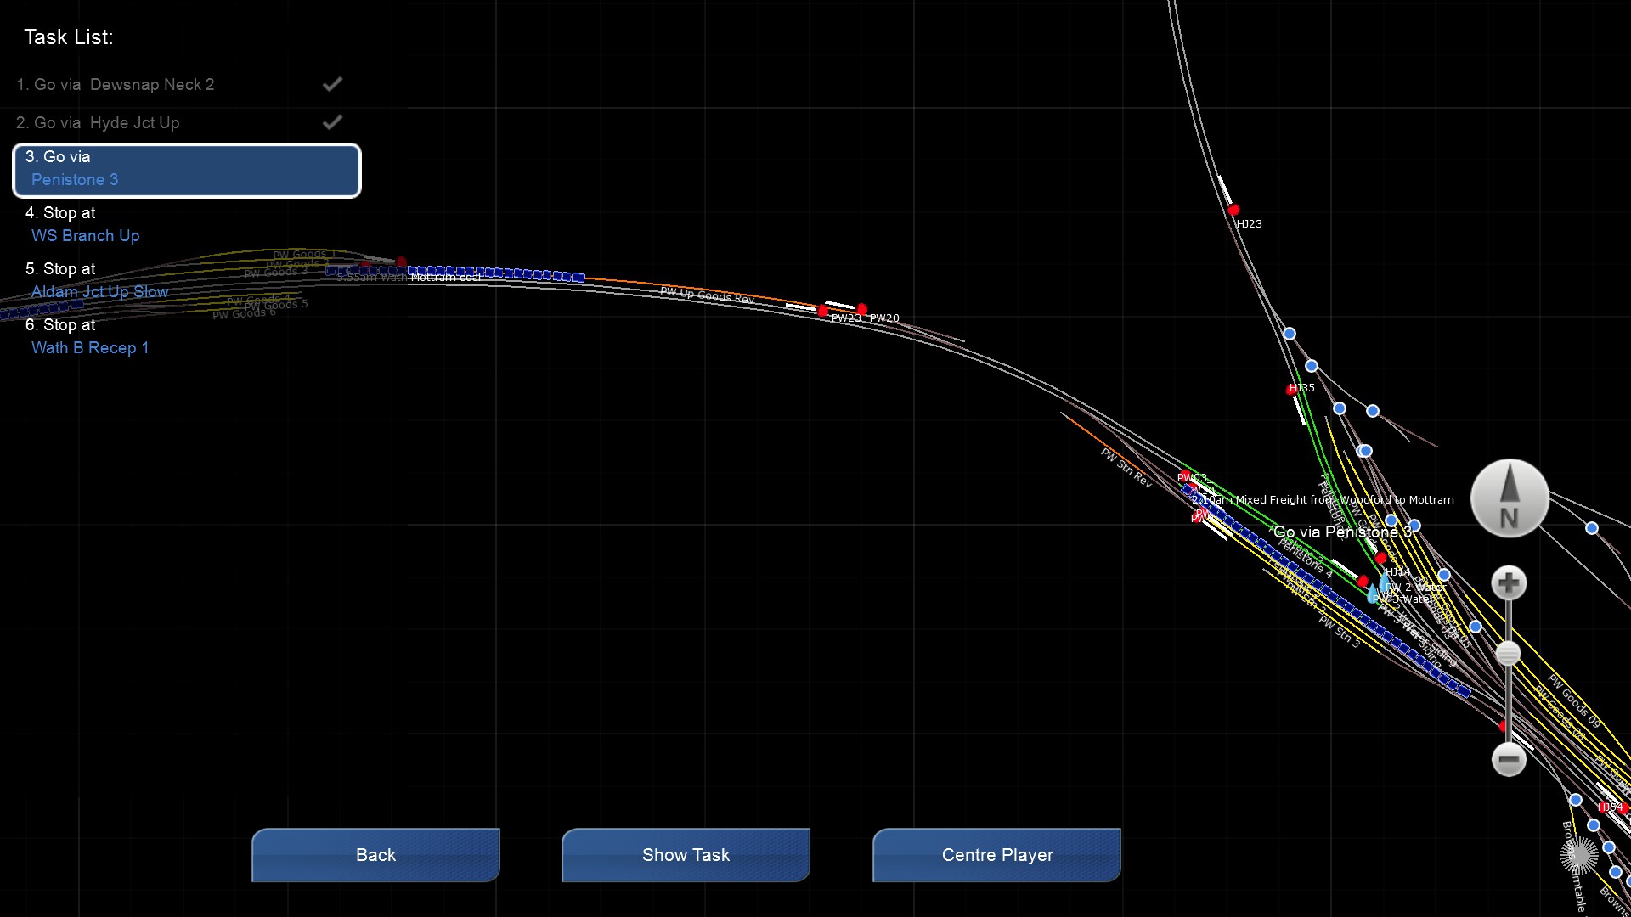Click checkmark beside Hyde Jct Up task
1631x917 pixels.
point(332,122)
